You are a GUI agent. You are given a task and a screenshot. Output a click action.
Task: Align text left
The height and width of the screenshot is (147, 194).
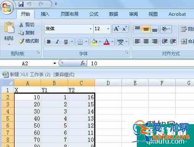click(138, 42)
